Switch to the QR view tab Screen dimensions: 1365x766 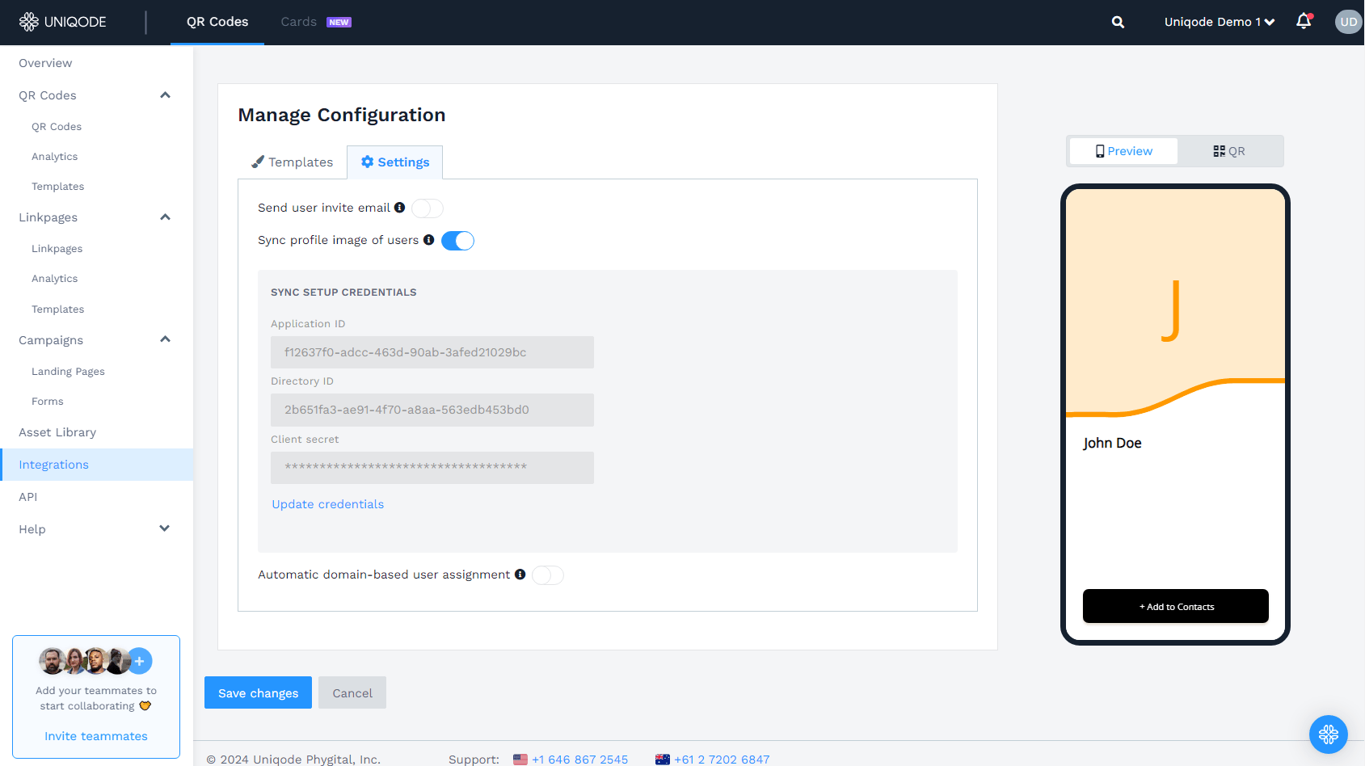point(1229,151)
